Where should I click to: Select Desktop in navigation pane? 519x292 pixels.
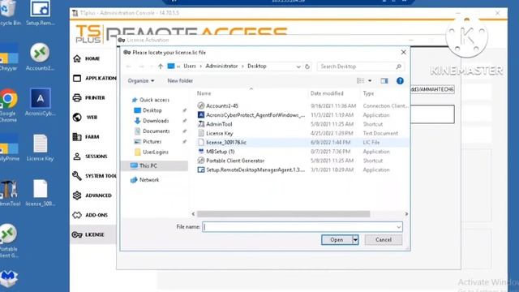click(152, 110)
